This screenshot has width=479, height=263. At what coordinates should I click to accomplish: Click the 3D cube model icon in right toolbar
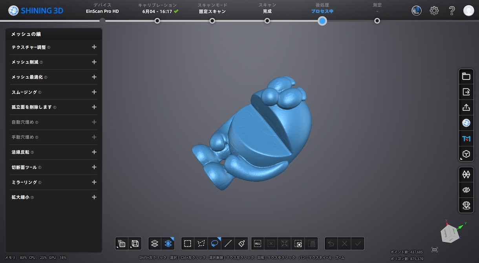pos(466,154)
